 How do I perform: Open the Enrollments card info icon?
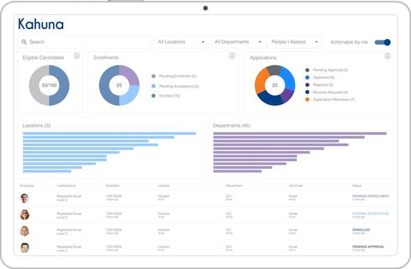(x=232, y=55)
